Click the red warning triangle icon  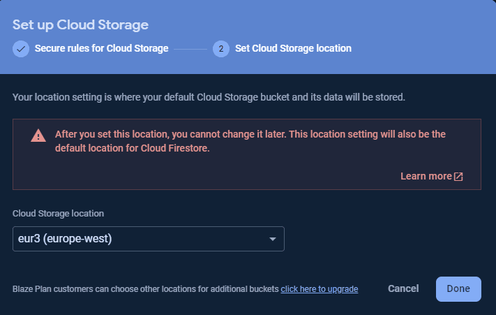(38, 135)
